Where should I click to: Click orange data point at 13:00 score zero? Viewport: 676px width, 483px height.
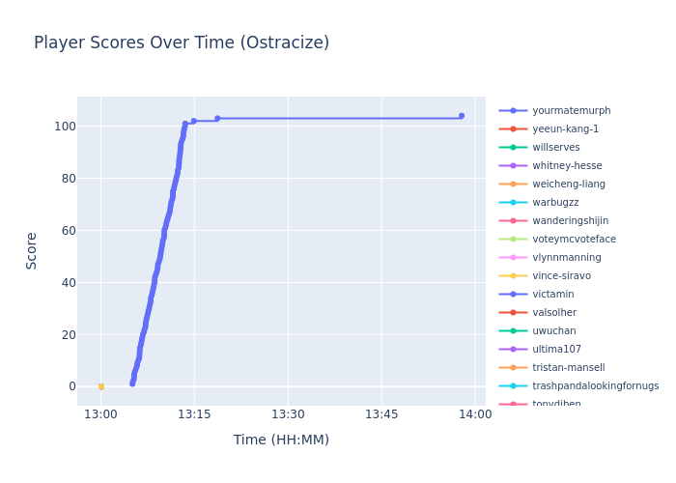[100, 386]
